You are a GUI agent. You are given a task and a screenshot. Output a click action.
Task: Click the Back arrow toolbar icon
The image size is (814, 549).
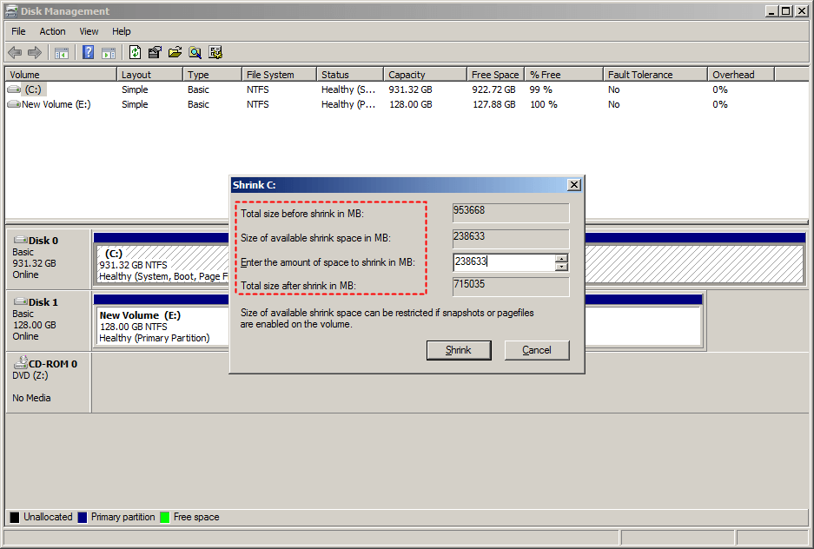click(x=15, y=52)
